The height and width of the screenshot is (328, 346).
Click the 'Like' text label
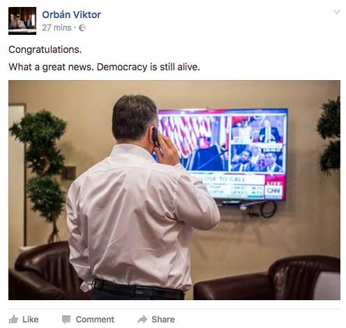[31, 320]
